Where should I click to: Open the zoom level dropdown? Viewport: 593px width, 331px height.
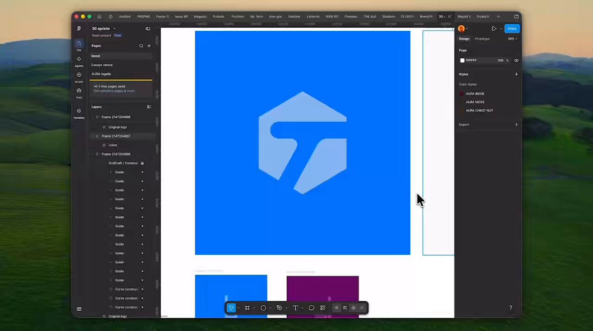512,39
